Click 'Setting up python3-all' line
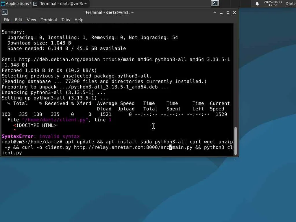Viewport: 296px width, 222px height. [x=55, y=98]
